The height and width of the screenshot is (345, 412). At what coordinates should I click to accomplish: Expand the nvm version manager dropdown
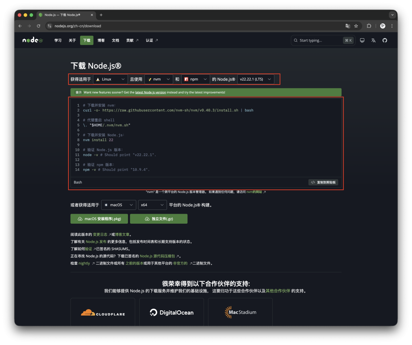tap(159, 79)
